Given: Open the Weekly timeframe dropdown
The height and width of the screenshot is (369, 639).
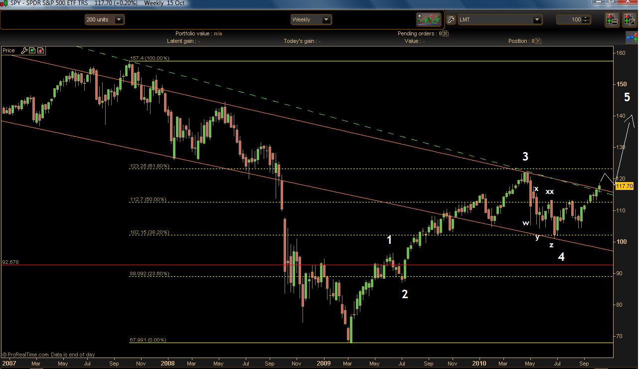Looking at the screenshot, I should point(311,19).
